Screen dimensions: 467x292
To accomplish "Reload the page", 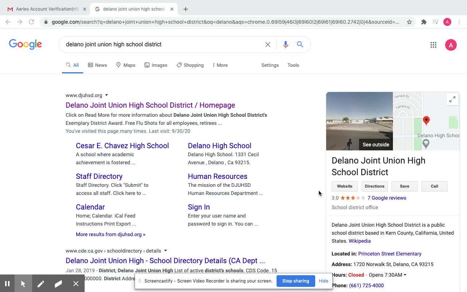I will pos(31,22).
